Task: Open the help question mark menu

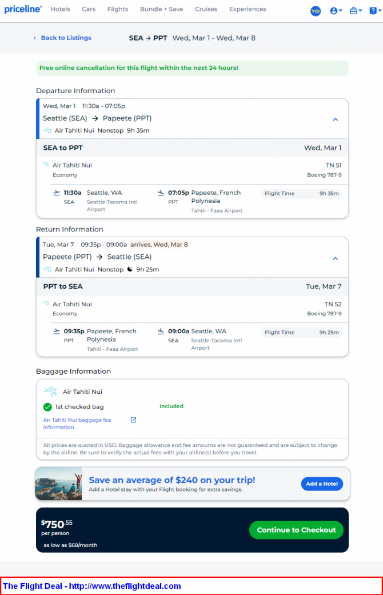Action: coord(375,11)
